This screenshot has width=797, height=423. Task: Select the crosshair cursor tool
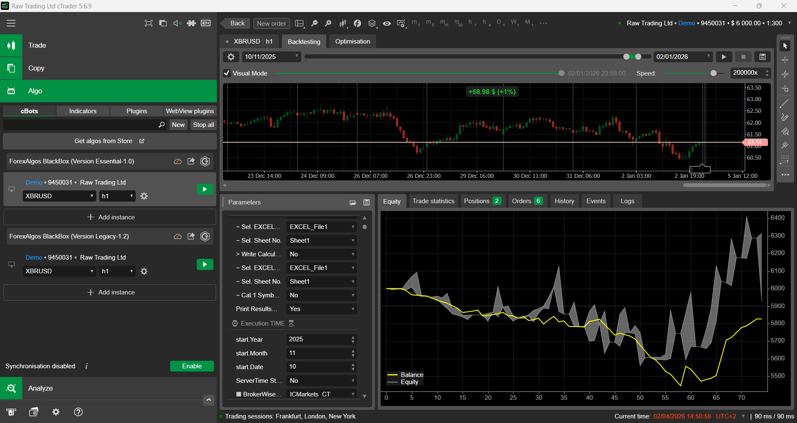tap(785, 60)
